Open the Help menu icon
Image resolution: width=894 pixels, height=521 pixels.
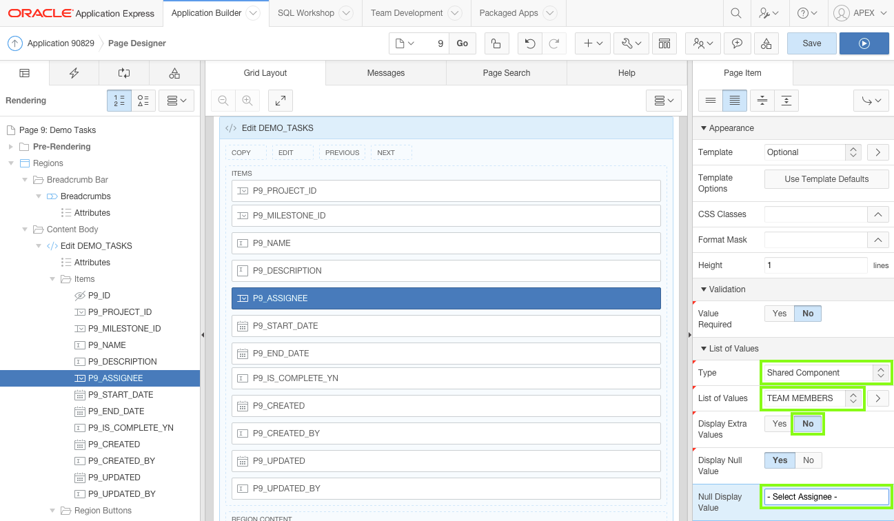[x=807, y=13]
